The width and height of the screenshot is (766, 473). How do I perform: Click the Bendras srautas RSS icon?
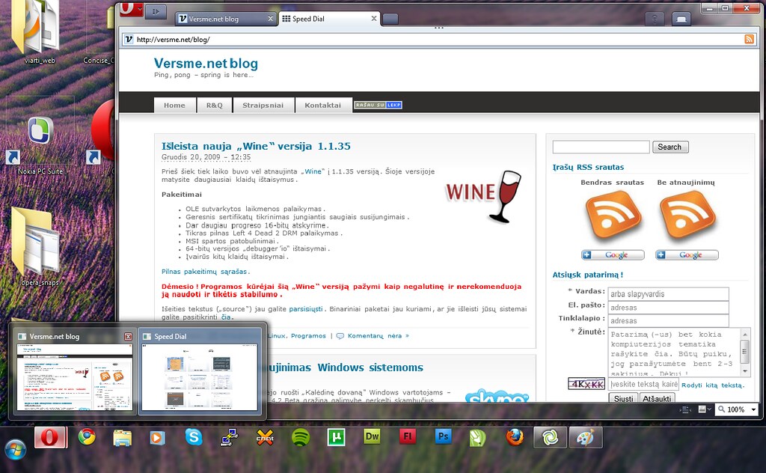tap(613, 216)
